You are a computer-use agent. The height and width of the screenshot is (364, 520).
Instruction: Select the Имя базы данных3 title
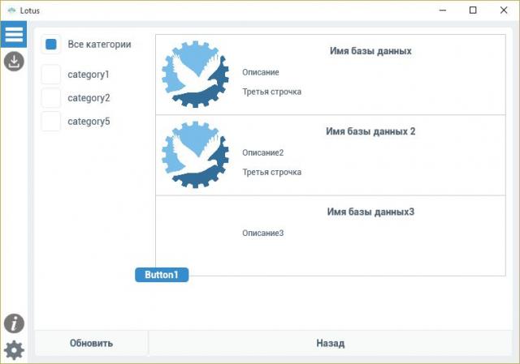click(370, 212)
